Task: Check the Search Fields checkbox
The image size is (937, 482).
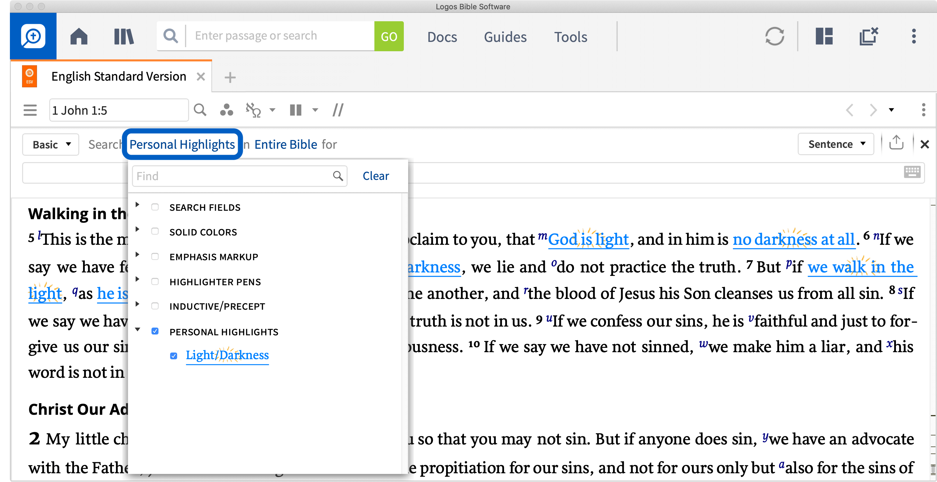Action: 155,207
